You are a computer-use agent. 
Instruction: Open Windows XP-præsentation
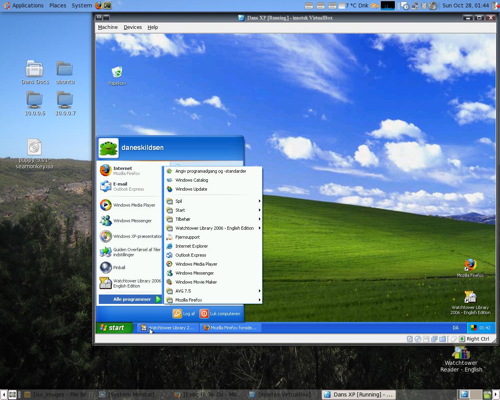(130, 236)
